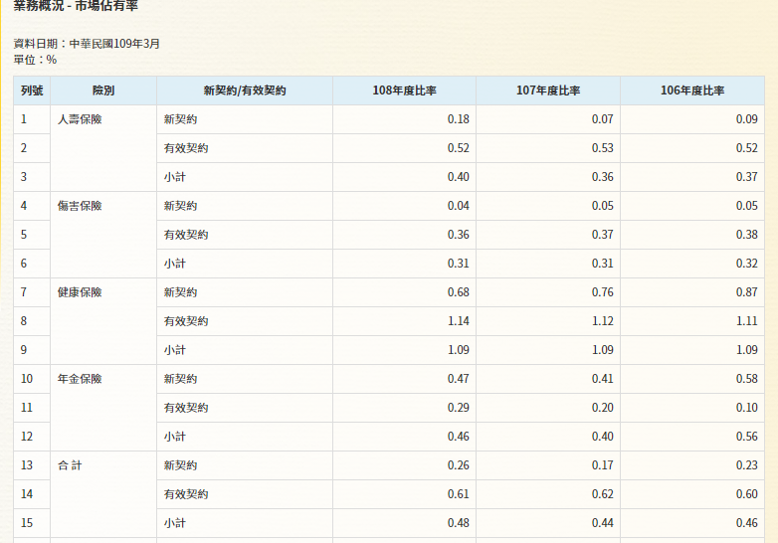Select 106年度 value 0.23 in row 13
This screenshot has height=543, width=778.
click(x=747, y=465)
